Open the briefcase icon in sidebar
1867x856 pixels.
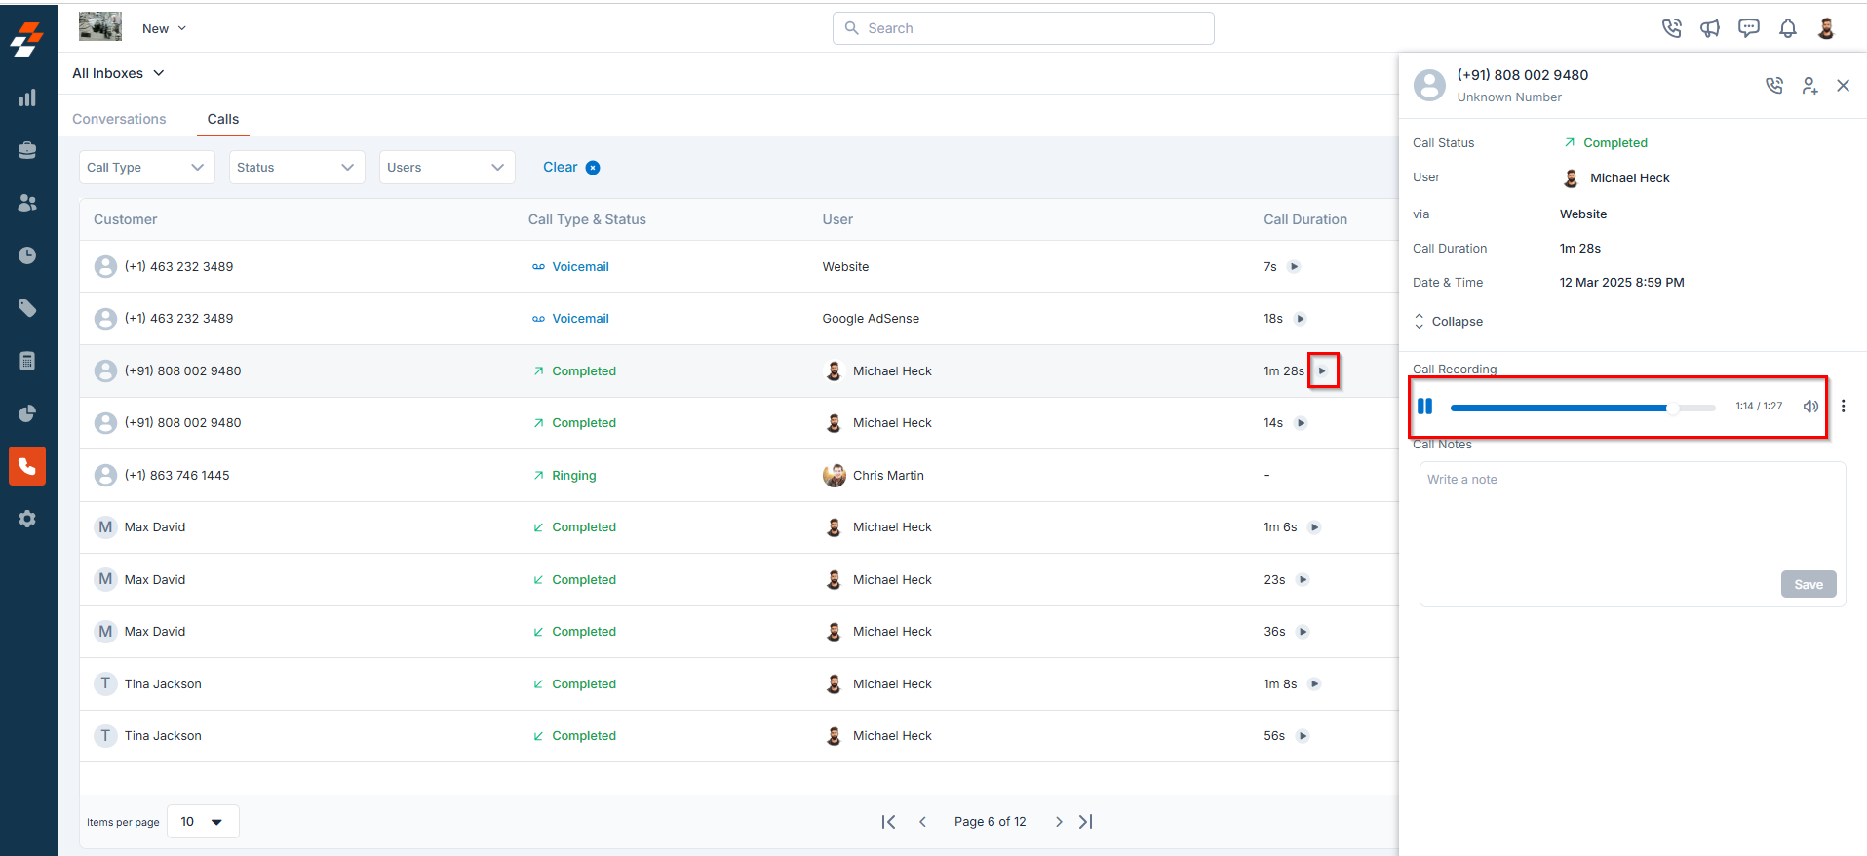coord(27,150)
